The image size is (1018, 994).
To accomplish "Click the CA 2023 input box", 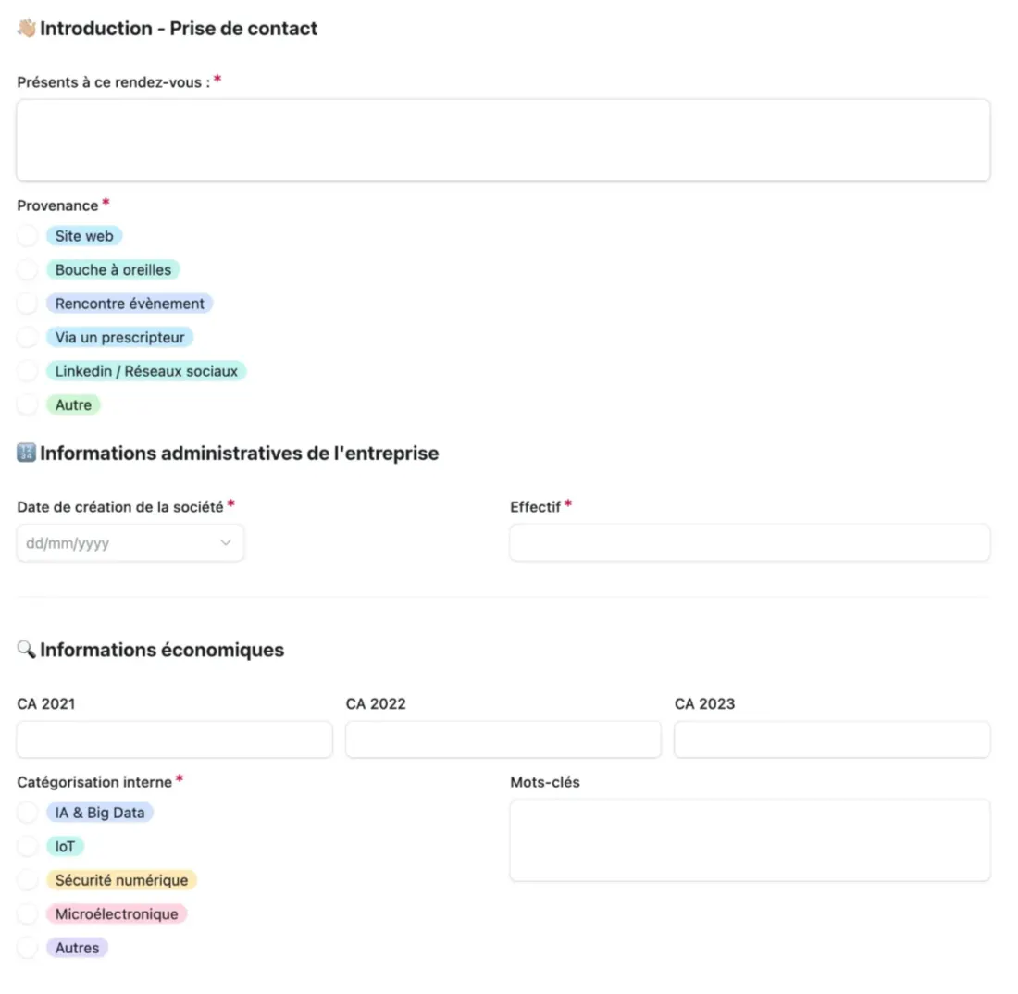I will [831, 739].
